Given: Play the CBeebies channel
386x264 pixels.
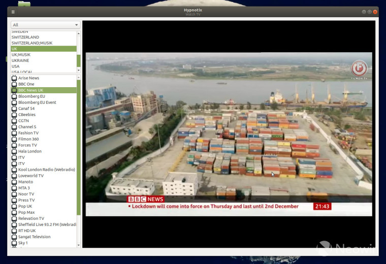Looking at the screenshot, I should coord(44,115).
